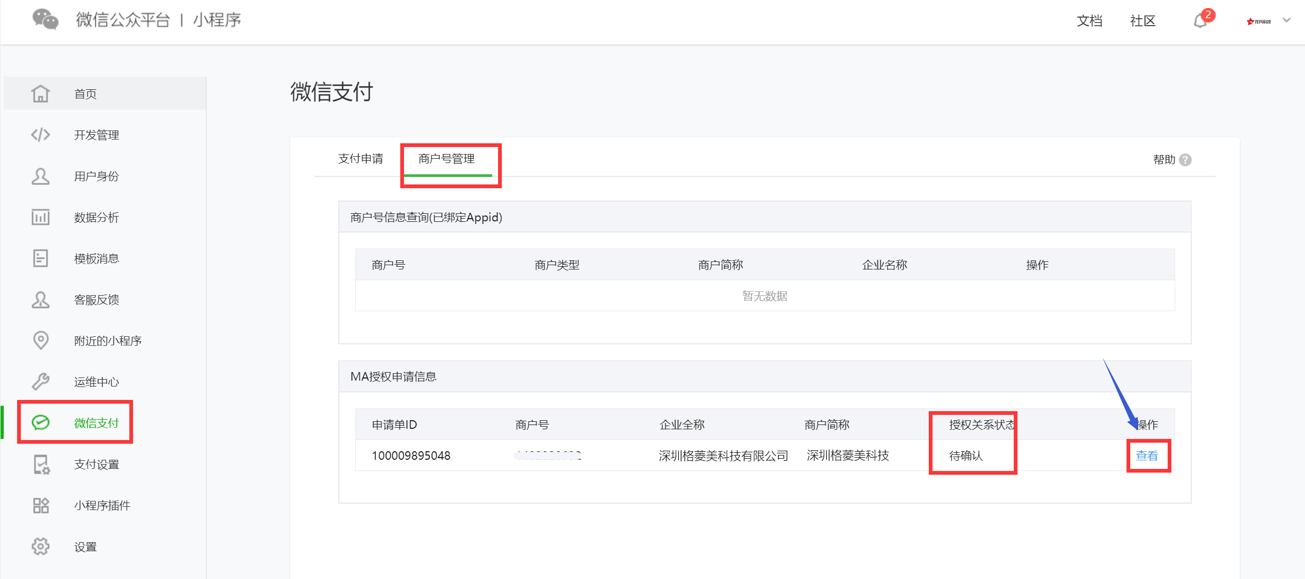Open the 社区 link in header
The image size is (1305, 579).
coord(1143,21)
